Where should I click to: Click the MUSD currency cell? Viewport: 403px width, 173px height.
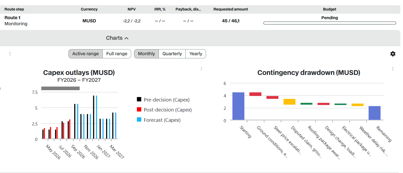[x=89, y=21]
